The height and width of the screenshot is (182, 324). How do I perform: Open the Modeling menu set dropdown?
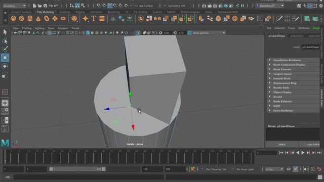[x=14, y=6]
